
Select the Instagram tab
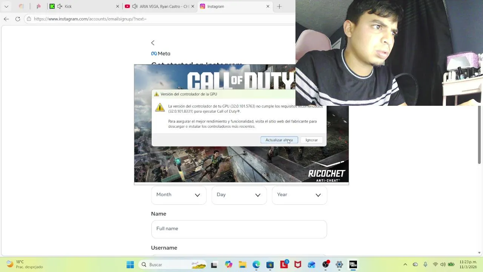click(x=235, y=6)
